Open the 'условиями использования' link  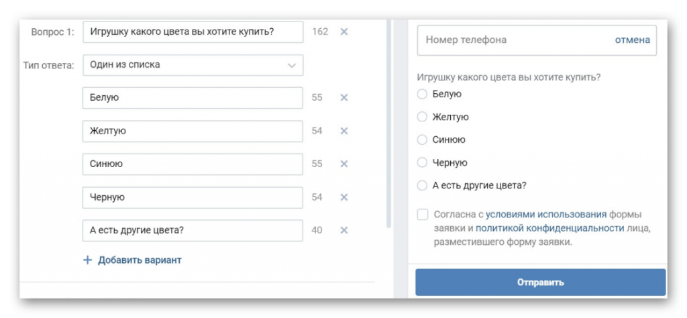pos(546,215)
